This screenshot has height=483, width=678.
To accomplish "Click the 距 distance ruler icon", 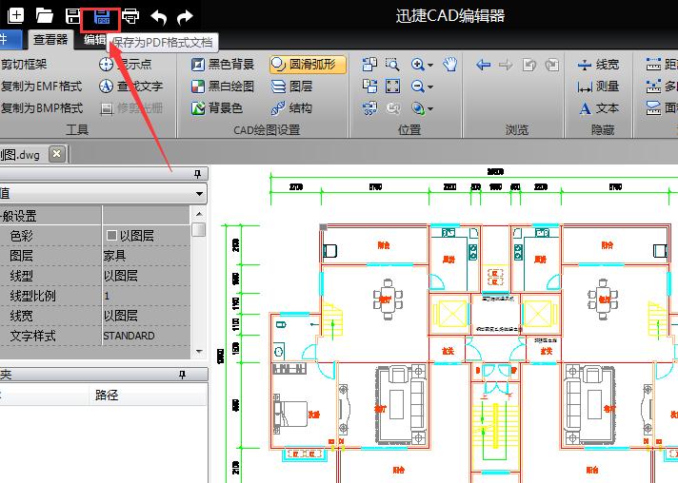I will tap(653, 65).
